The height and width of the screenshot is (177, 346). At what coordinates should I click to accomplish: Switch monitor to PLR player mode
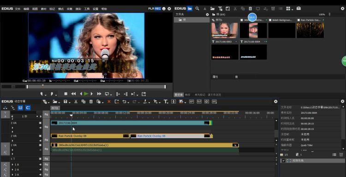tap(151, 9)
